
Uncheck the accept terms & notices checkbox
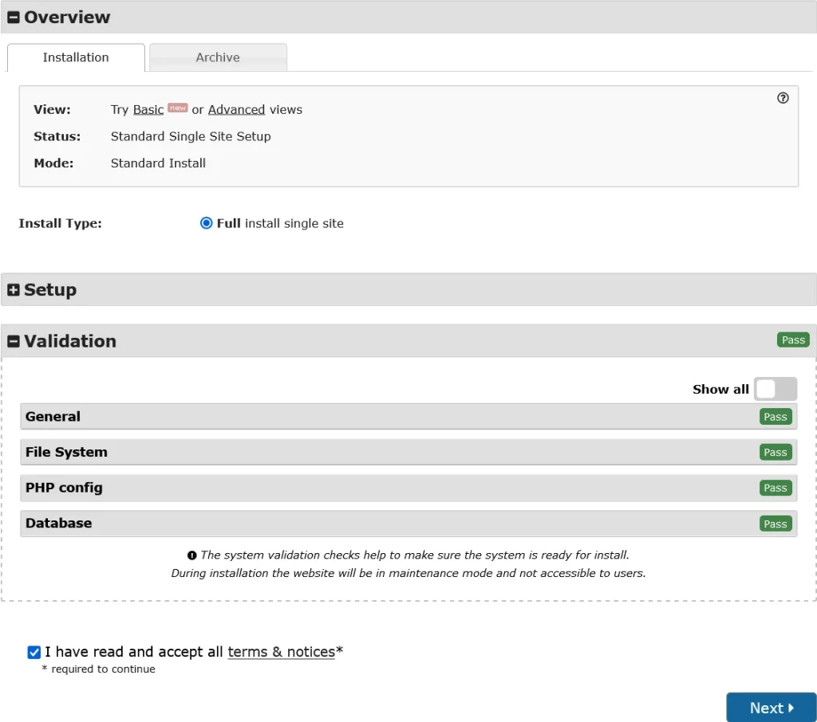[34, 652]
